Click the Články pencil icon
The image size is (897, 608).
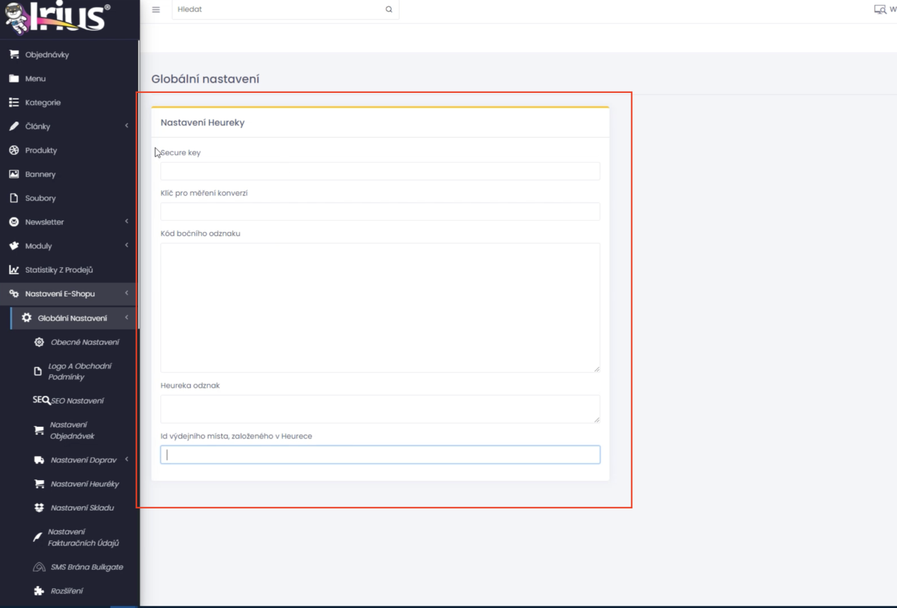pyautogui.click(x=14, y=126)
